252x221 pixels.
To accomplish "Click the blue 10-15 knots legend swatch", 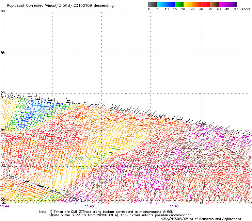I will pyautogui.click(x=170, y=4).
